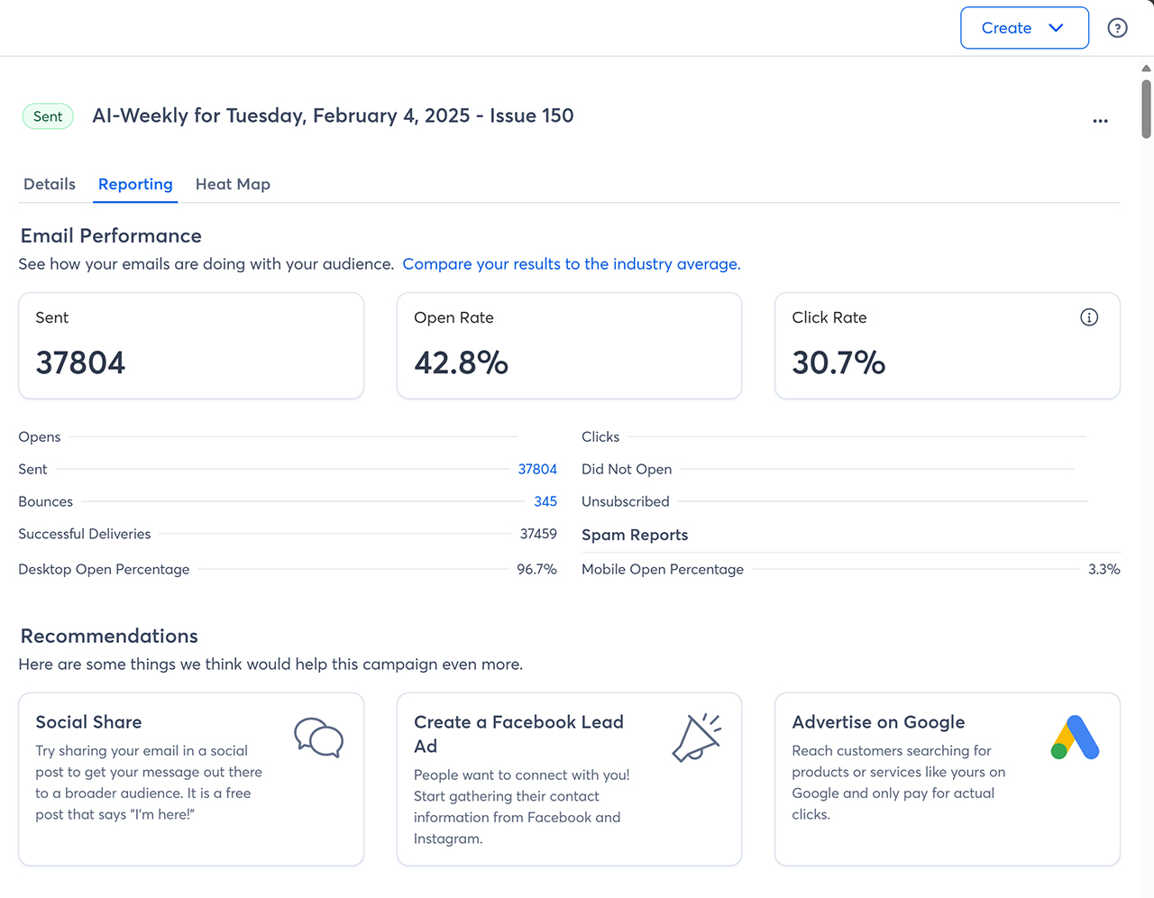Choose the Advertise on Google card
1154x898 pixels.
pos(947,779)
